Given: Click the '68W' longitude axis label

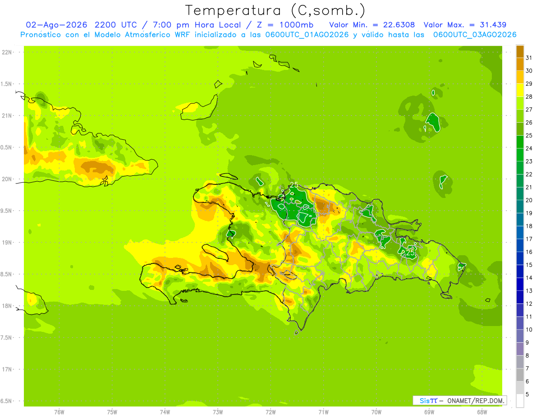Looking at the screenshot, I should [x=482, y=412].
